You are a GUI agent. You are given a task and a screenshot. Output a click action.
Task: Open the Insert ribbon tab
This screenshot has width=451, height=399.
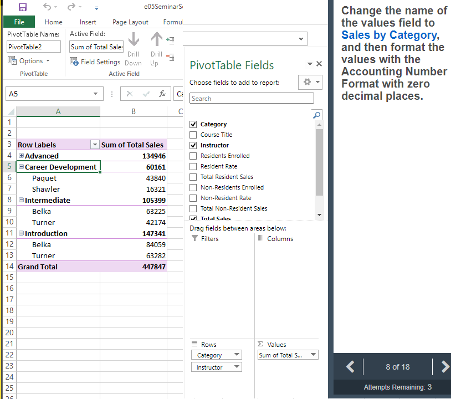88,22
